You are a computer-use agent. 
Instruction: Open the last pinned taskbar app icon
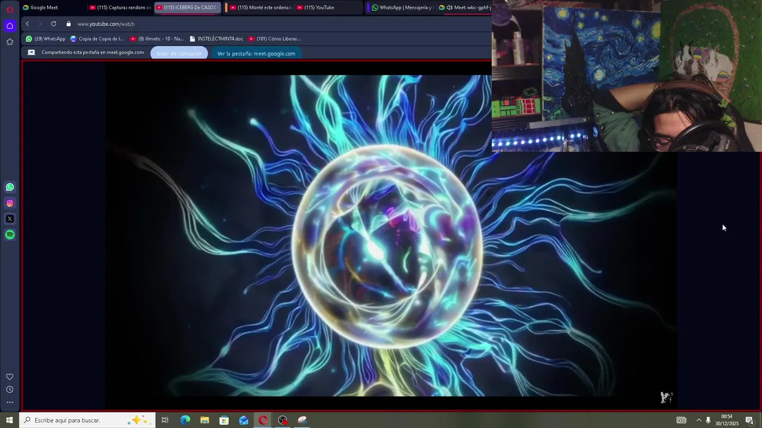pyautogui.click(x=302, y=420)
